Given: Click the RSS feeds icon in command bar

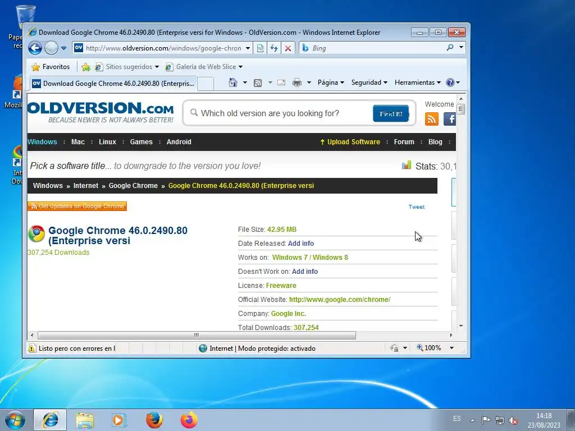Looking at the screenshot, I should pyautogui.click(x=258, y=83).
